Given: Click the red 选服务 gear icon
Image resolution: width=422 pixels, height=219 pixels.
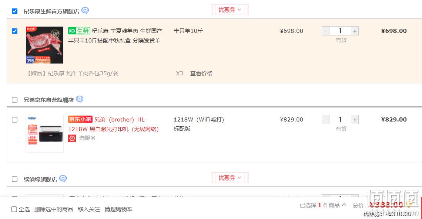Looking at the screenshot, I should click(x=72, y=138).
